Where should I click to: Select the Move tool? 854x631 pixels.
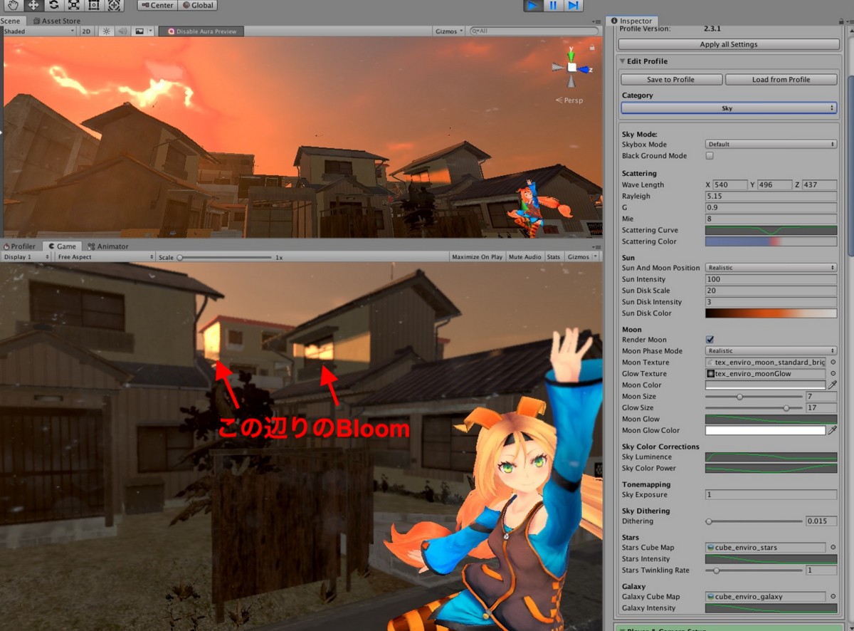click(33, 5)
